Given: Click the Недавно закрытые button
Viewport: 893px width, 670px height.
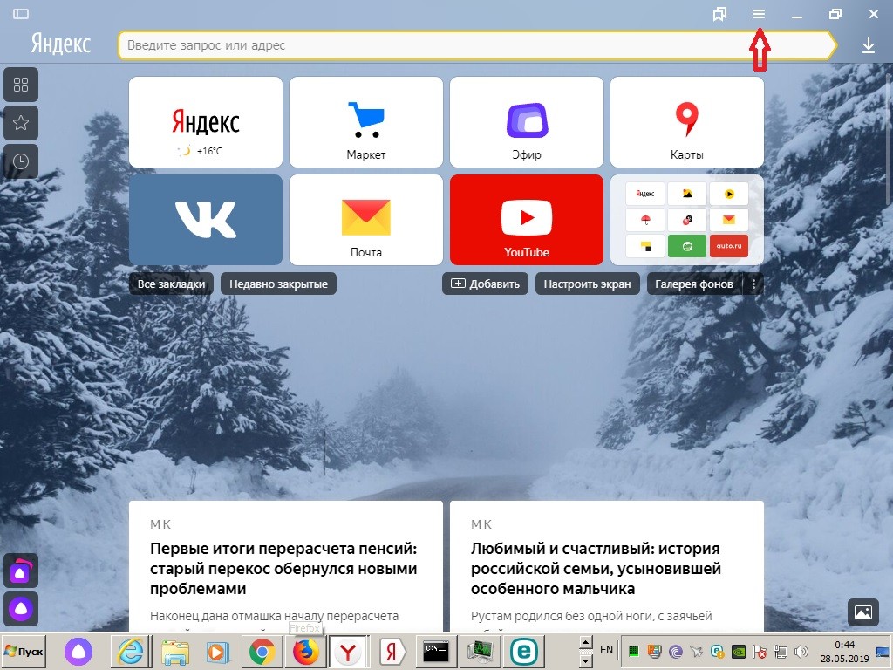Looking at the screenshot, I should [278, 284].
